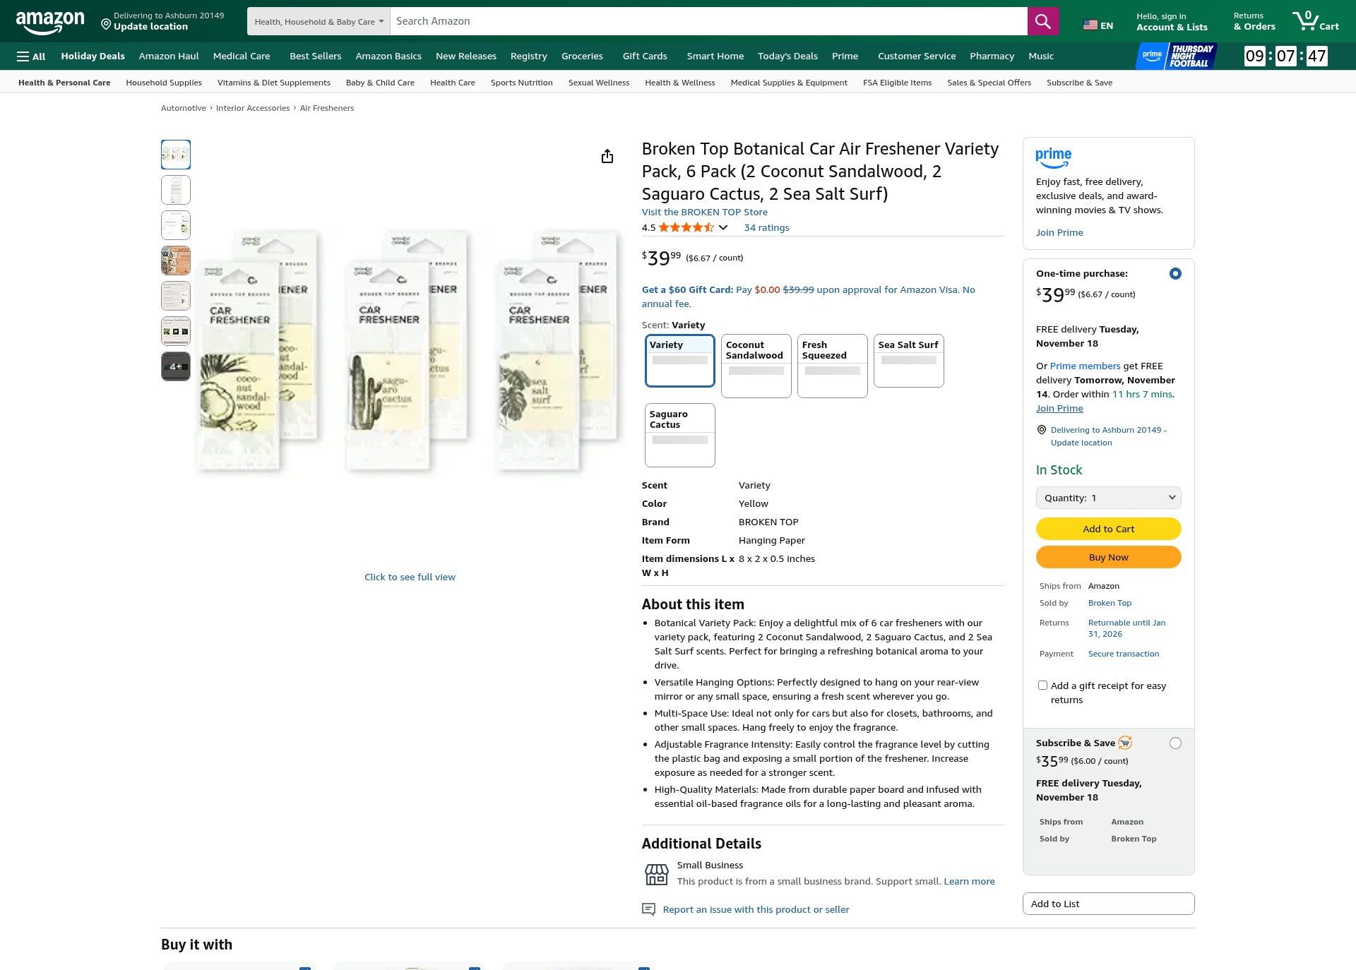The image size is (1356, 970).
Task: Click the Interior Accessories breadcrumb
Action: 253,108
